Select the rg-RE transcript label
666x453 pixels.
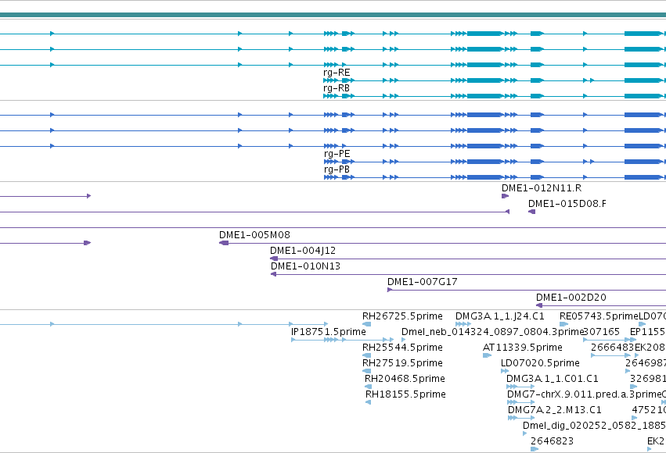(337, 73)
